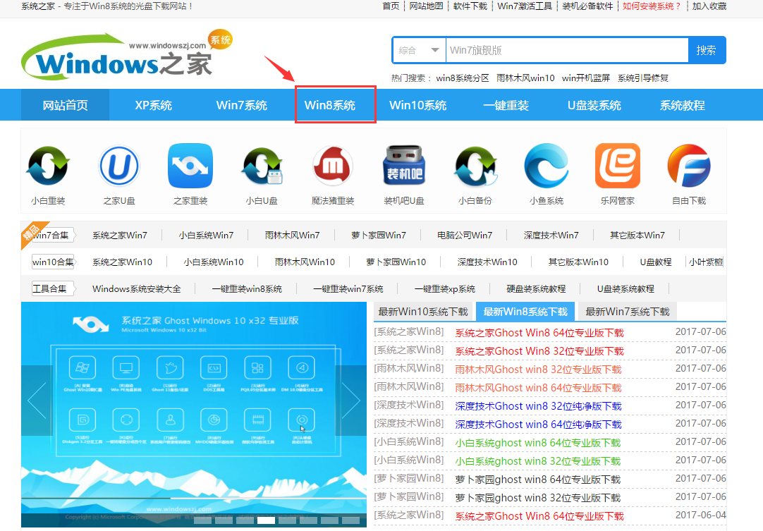The image size is (763, 531).
Task: Open the 如何安装系统 help link
Action: [652, 6]
